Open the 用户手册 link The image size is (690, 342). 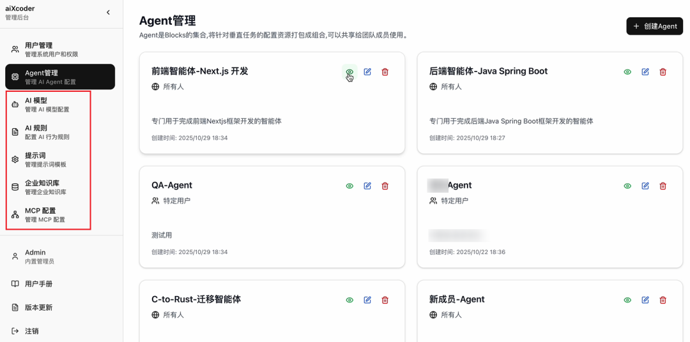click(x=38, y=284)
